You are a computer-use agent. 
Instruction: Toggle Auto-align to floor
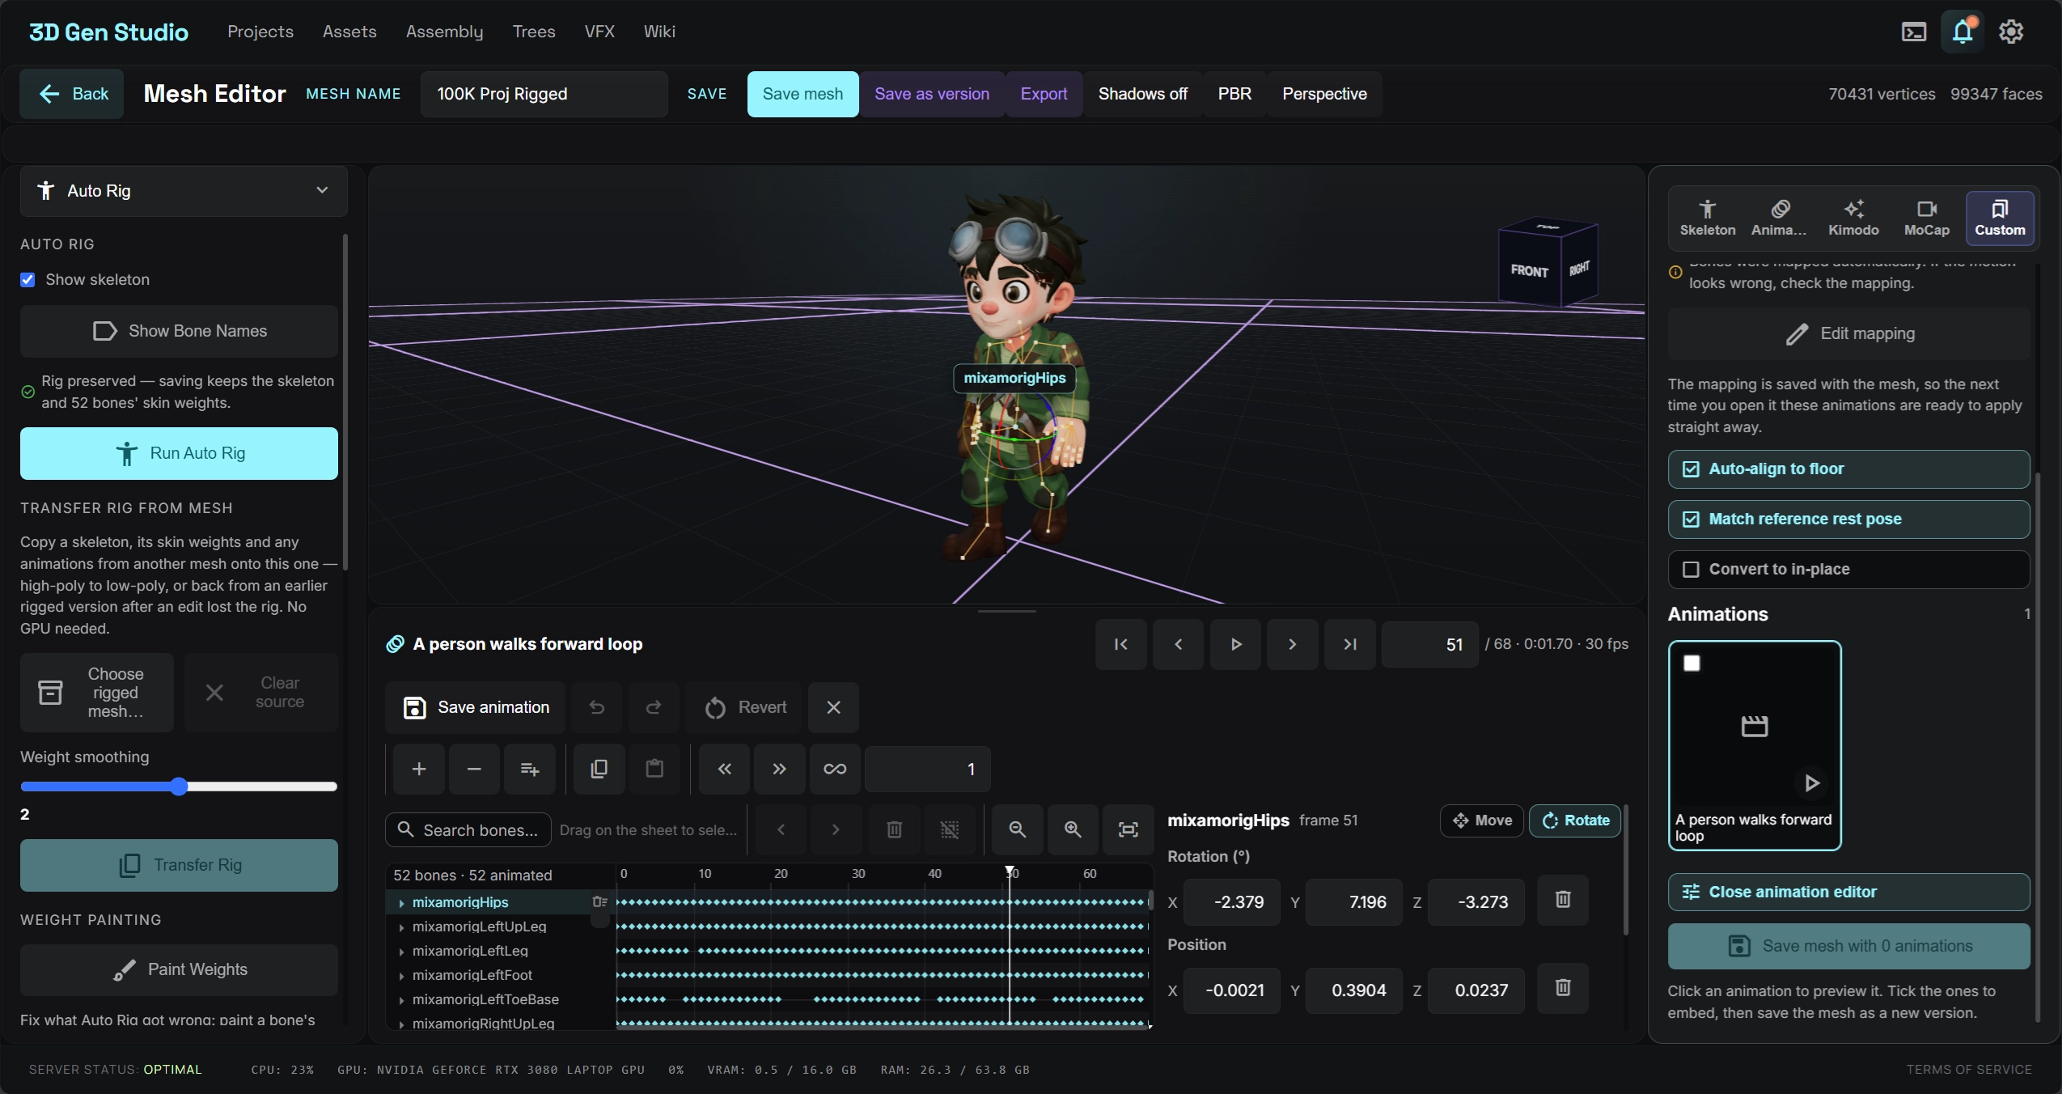pyautogui.click(x=1848, y=469)
